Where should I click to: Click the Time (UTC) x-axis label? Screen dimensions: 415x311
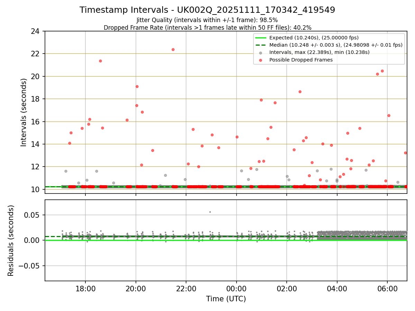226,299
